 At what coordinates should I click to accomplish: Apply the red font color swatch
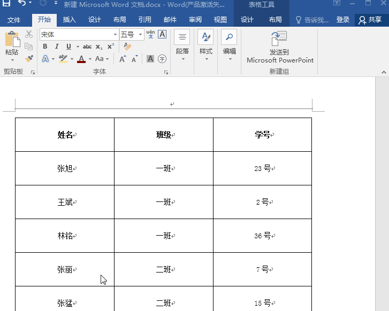[x=81, y=59]
